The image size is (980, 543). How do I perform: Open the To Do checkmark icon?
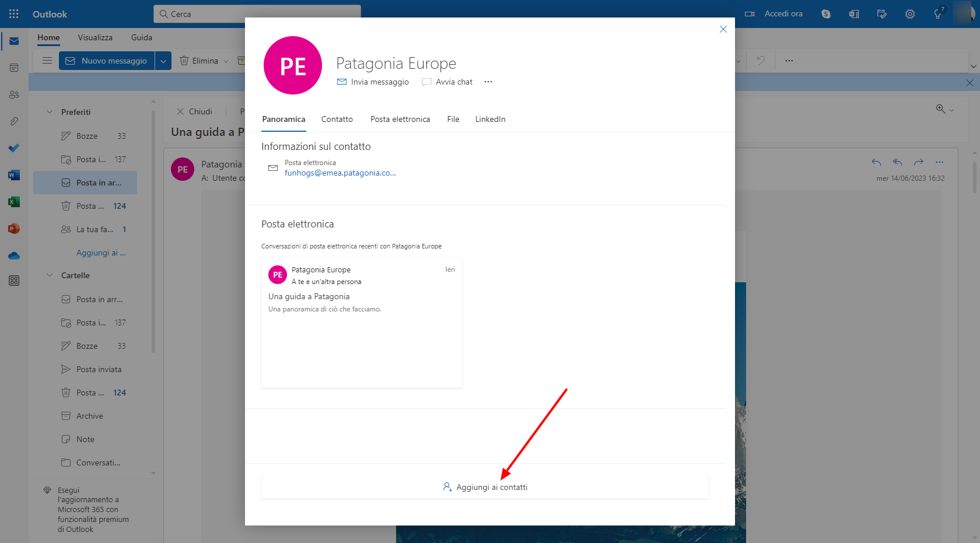coord(14,148)
